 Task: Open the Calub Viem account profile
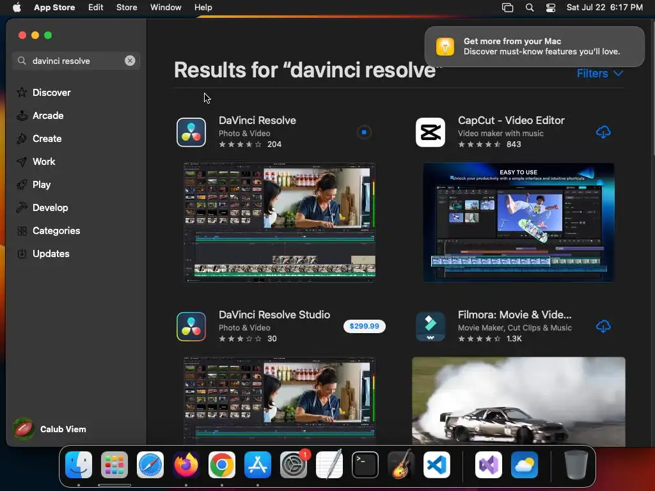point(49,429)
